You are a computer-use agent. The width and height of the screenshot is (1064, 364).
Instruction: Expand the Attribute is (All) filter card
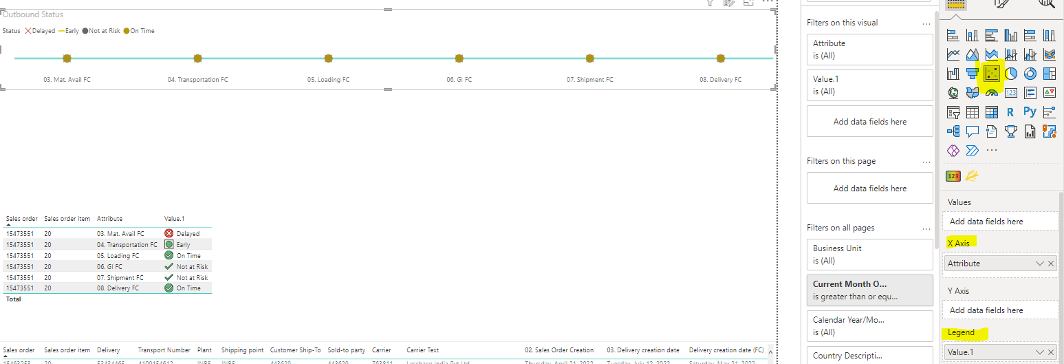click(x=869, y=50)
